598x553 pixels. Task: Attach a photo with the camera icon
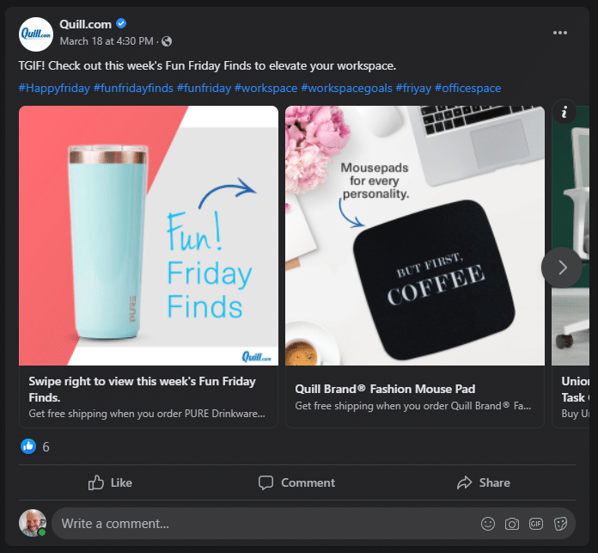click(512, 524)
